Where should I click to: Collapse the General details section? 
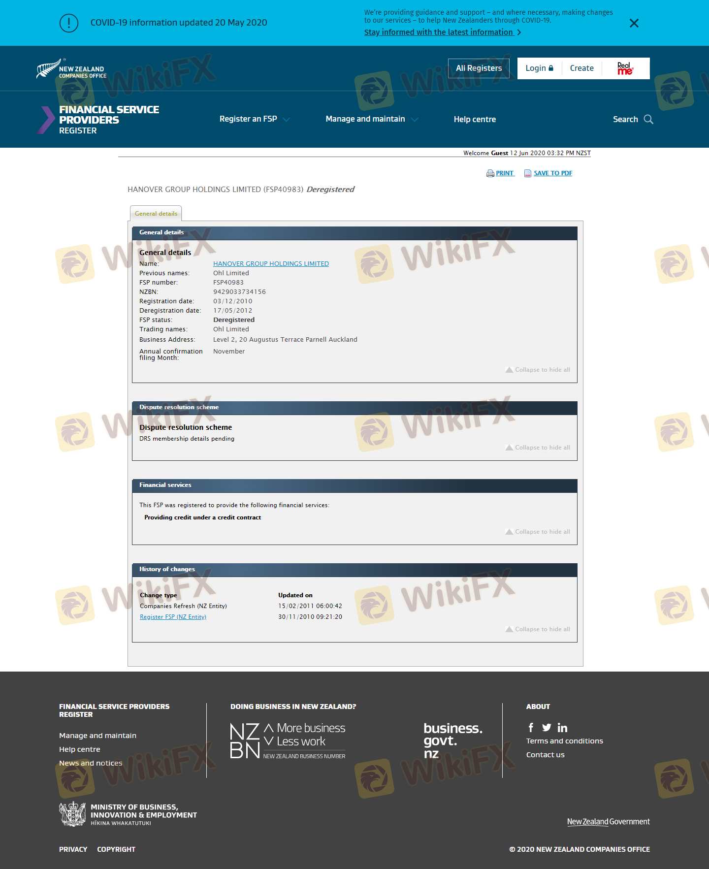tap(538, 370)
